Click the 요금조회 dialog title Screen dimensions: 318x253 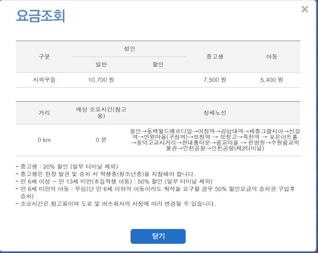coord(40,16)
